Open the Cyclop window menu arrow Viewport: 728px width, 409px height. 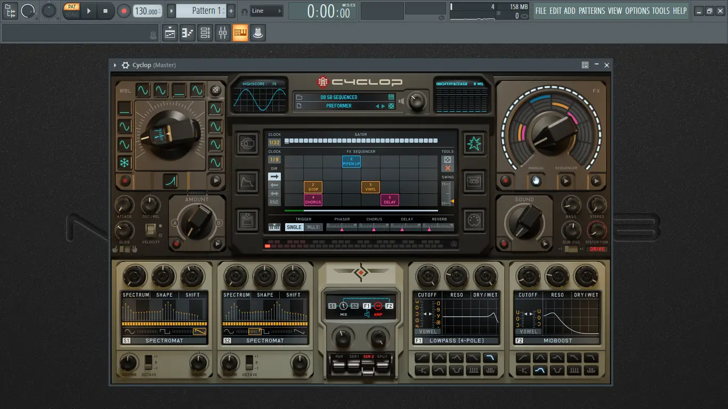point(115,65)
